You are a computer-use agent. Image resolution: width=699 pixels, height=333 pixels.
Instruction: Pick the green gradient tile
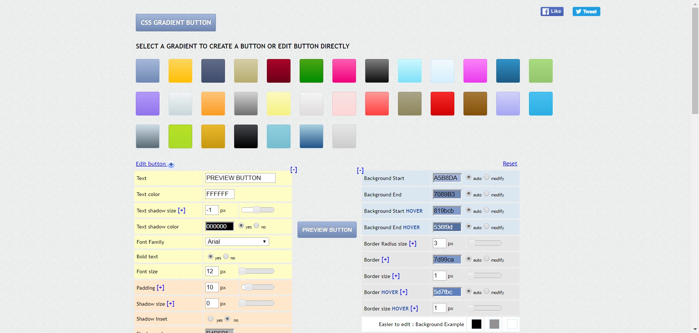tap(311, 71)
